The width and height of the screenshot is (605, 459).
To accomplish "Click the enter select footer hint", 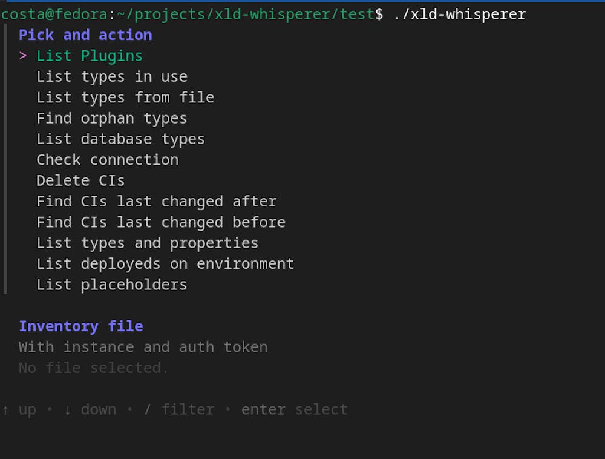I will pos(294,409).
